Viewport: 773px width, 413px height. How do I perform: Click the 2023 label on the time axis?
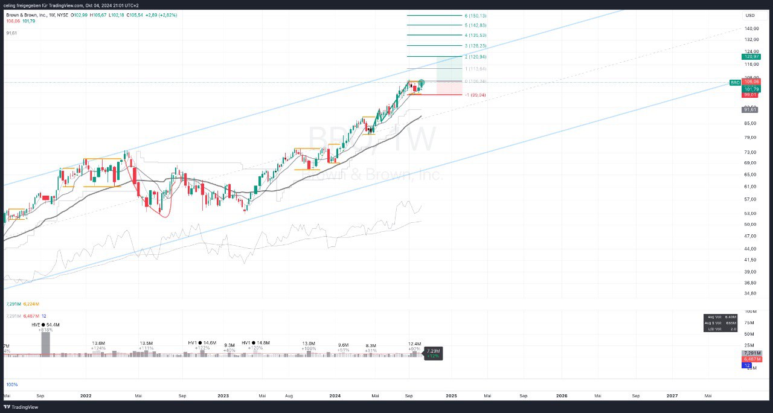[x=223, y=396]
